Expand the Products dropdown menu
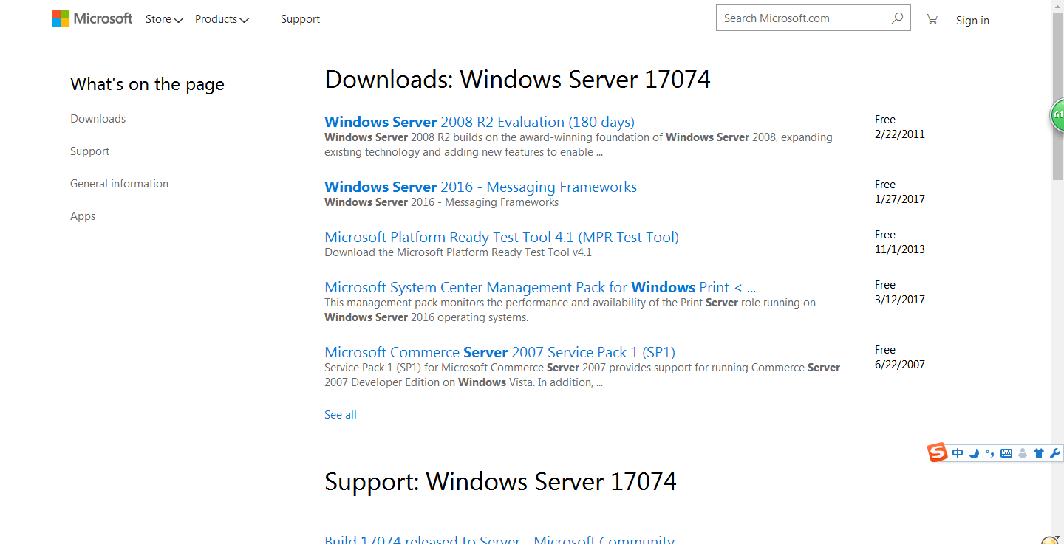The image size is (1064, 544). tap(222, 19)
